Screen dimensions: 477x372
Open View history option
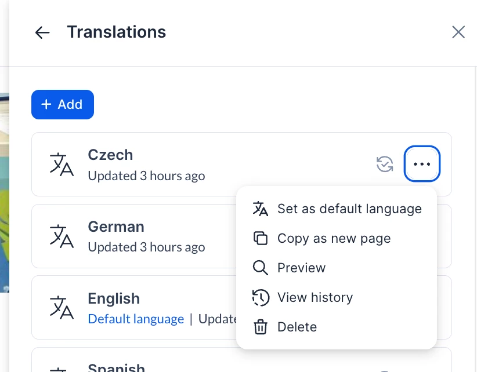pyautogui.click(x=337, y=297)
